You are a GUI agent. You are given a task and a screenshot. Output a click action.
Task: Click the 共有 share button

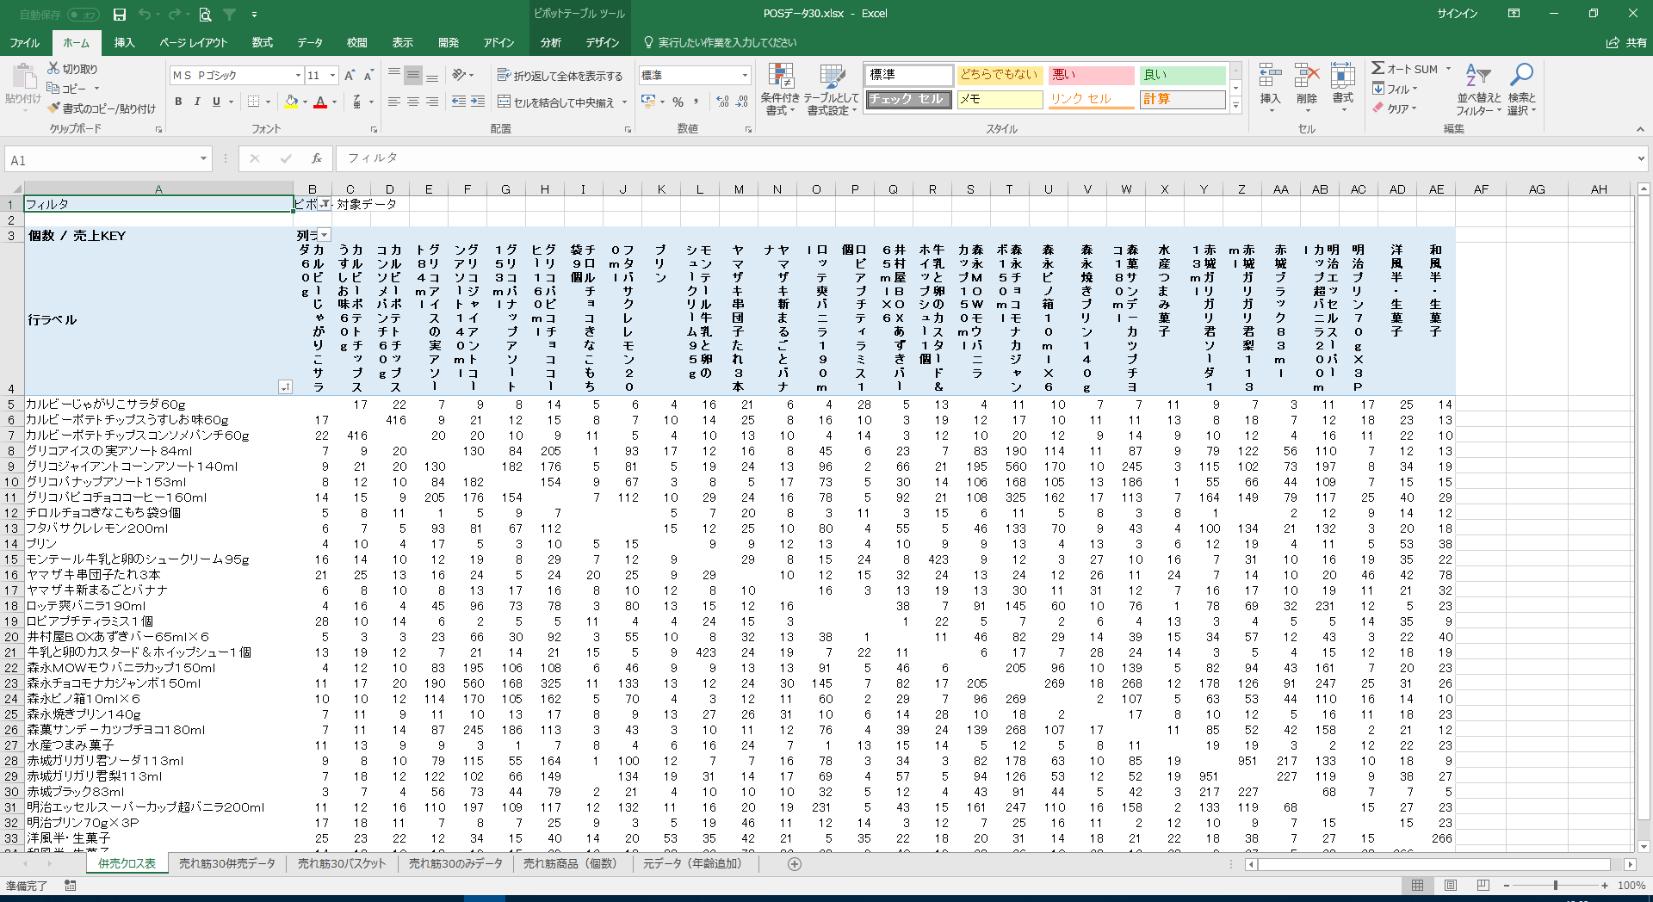[1627, 42]
